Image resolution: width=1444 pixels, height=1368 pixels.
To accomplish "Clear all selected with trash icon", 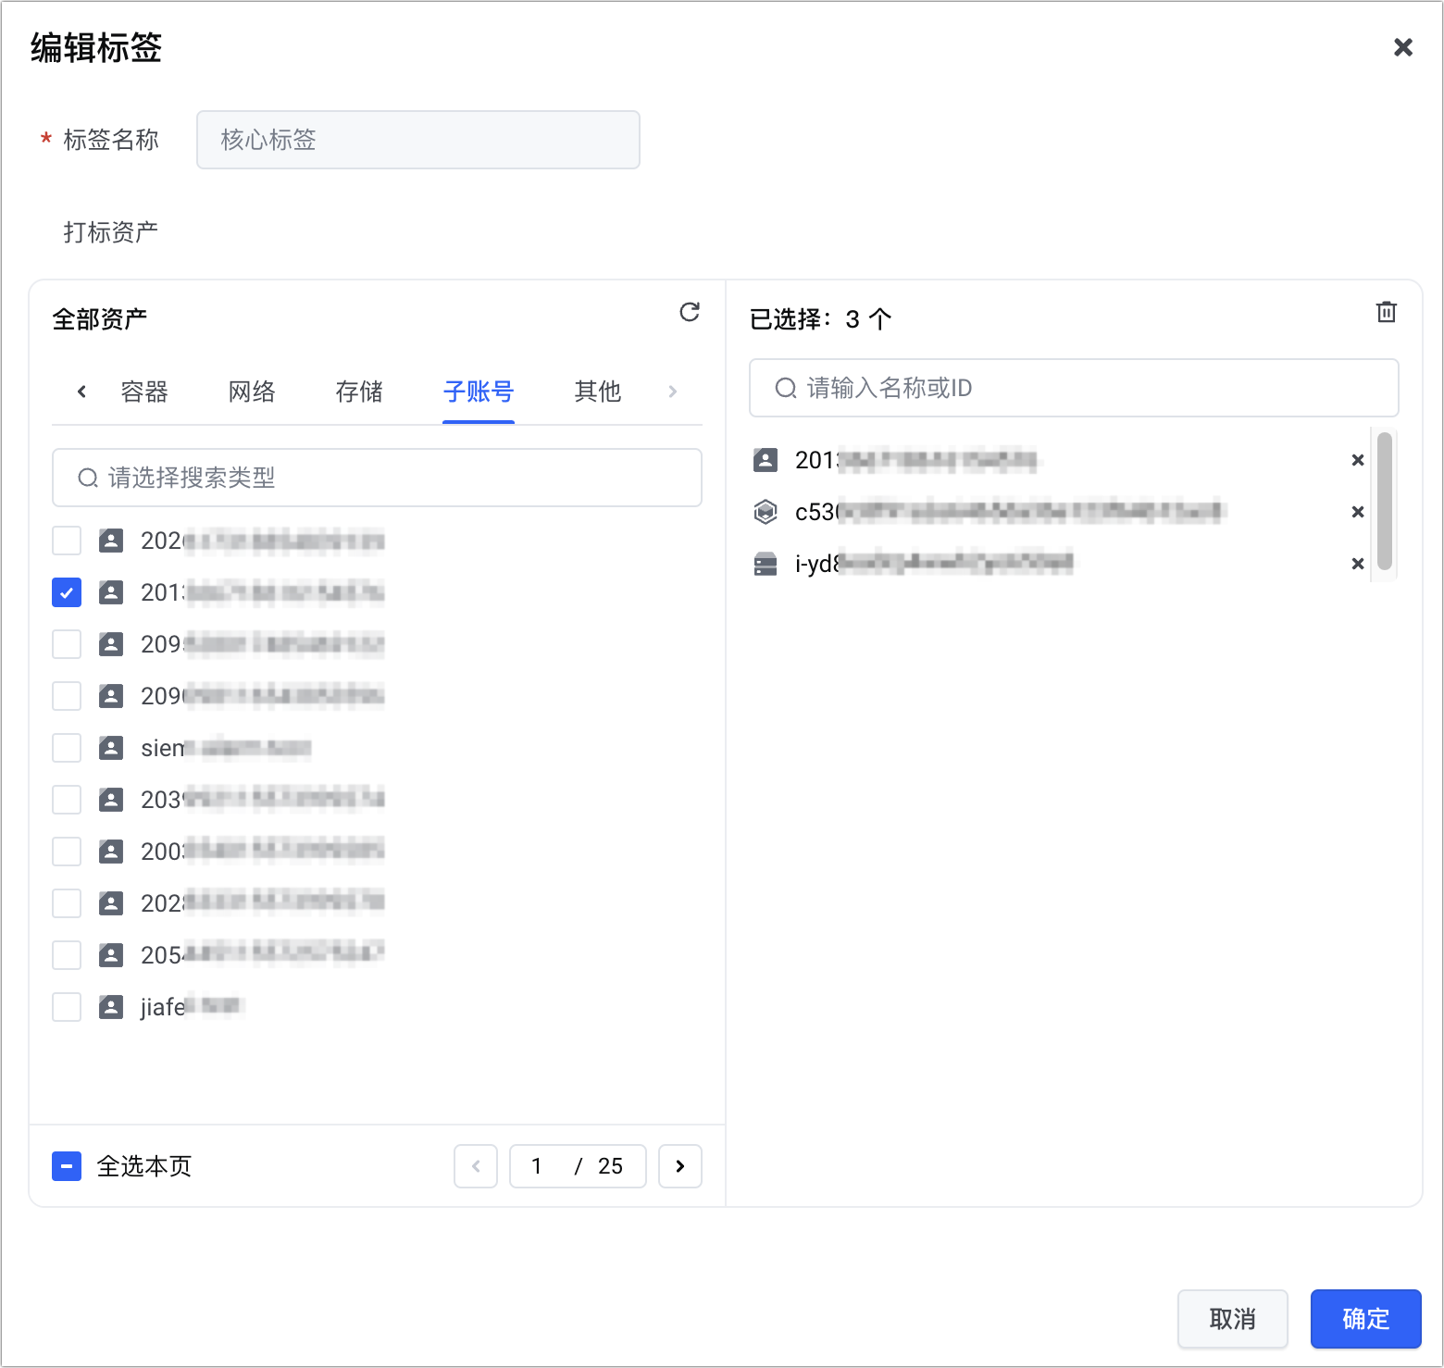I will tap(1386, 312).
